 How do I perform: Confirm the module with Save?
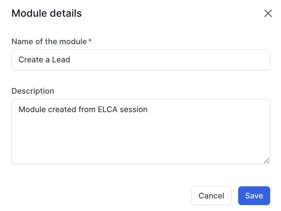[254, 196]
